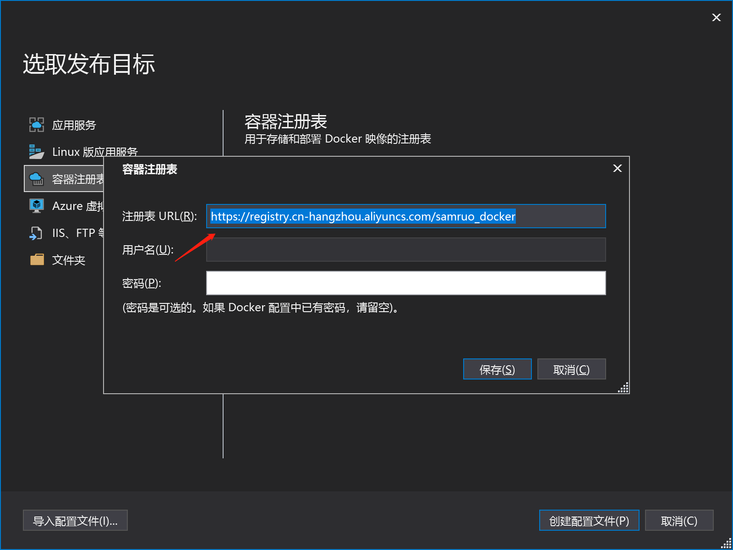Click the bold 容器注册表 dialog title
The image size is (733, 550).
pos(150,169)
